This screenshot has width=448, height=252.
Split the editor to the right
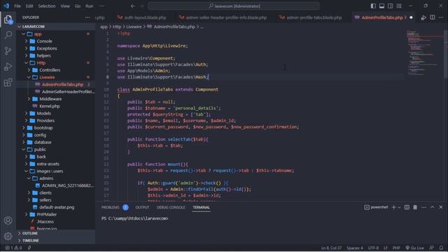coord(433,17)
